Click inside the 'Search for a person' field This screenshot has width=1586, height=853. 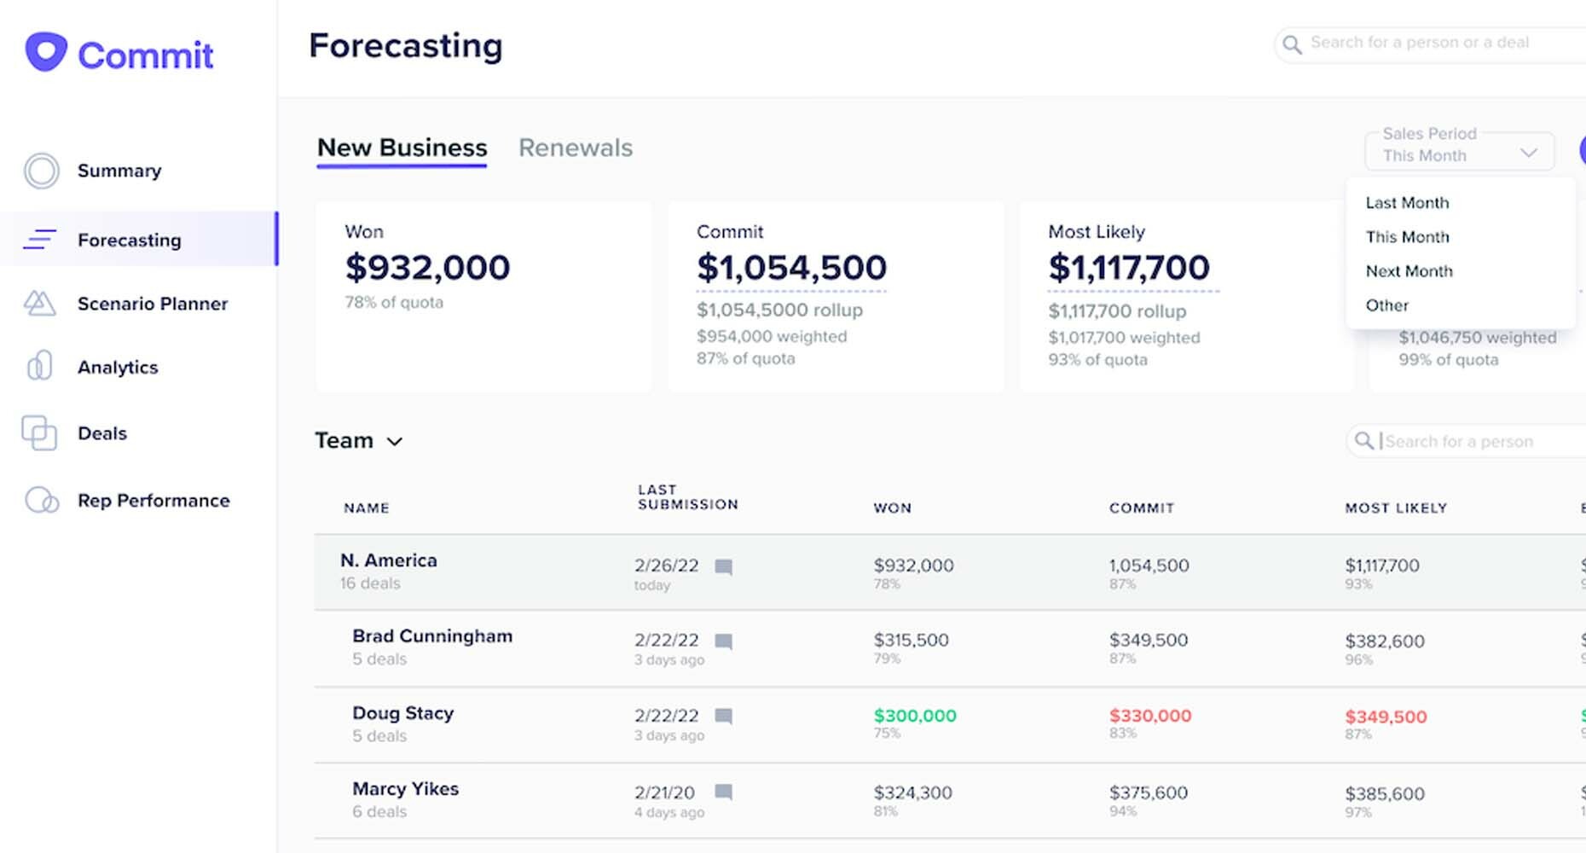pyautogui.click(x=1462, y=441)
